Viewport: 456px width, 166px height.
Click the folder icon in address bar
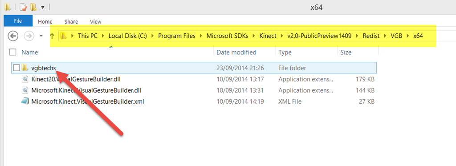tap(63, 36)
